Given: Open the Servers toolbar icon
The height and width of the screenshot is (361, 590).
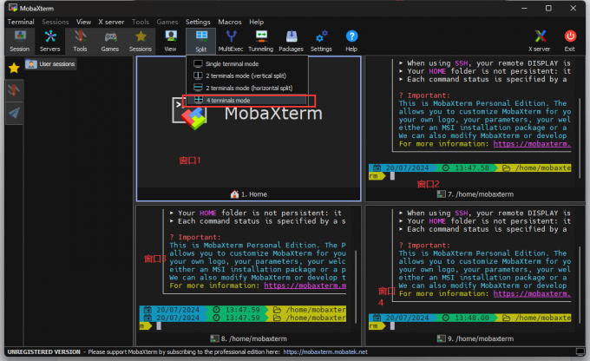Looking at the screenshot, I should pos(49,41).
